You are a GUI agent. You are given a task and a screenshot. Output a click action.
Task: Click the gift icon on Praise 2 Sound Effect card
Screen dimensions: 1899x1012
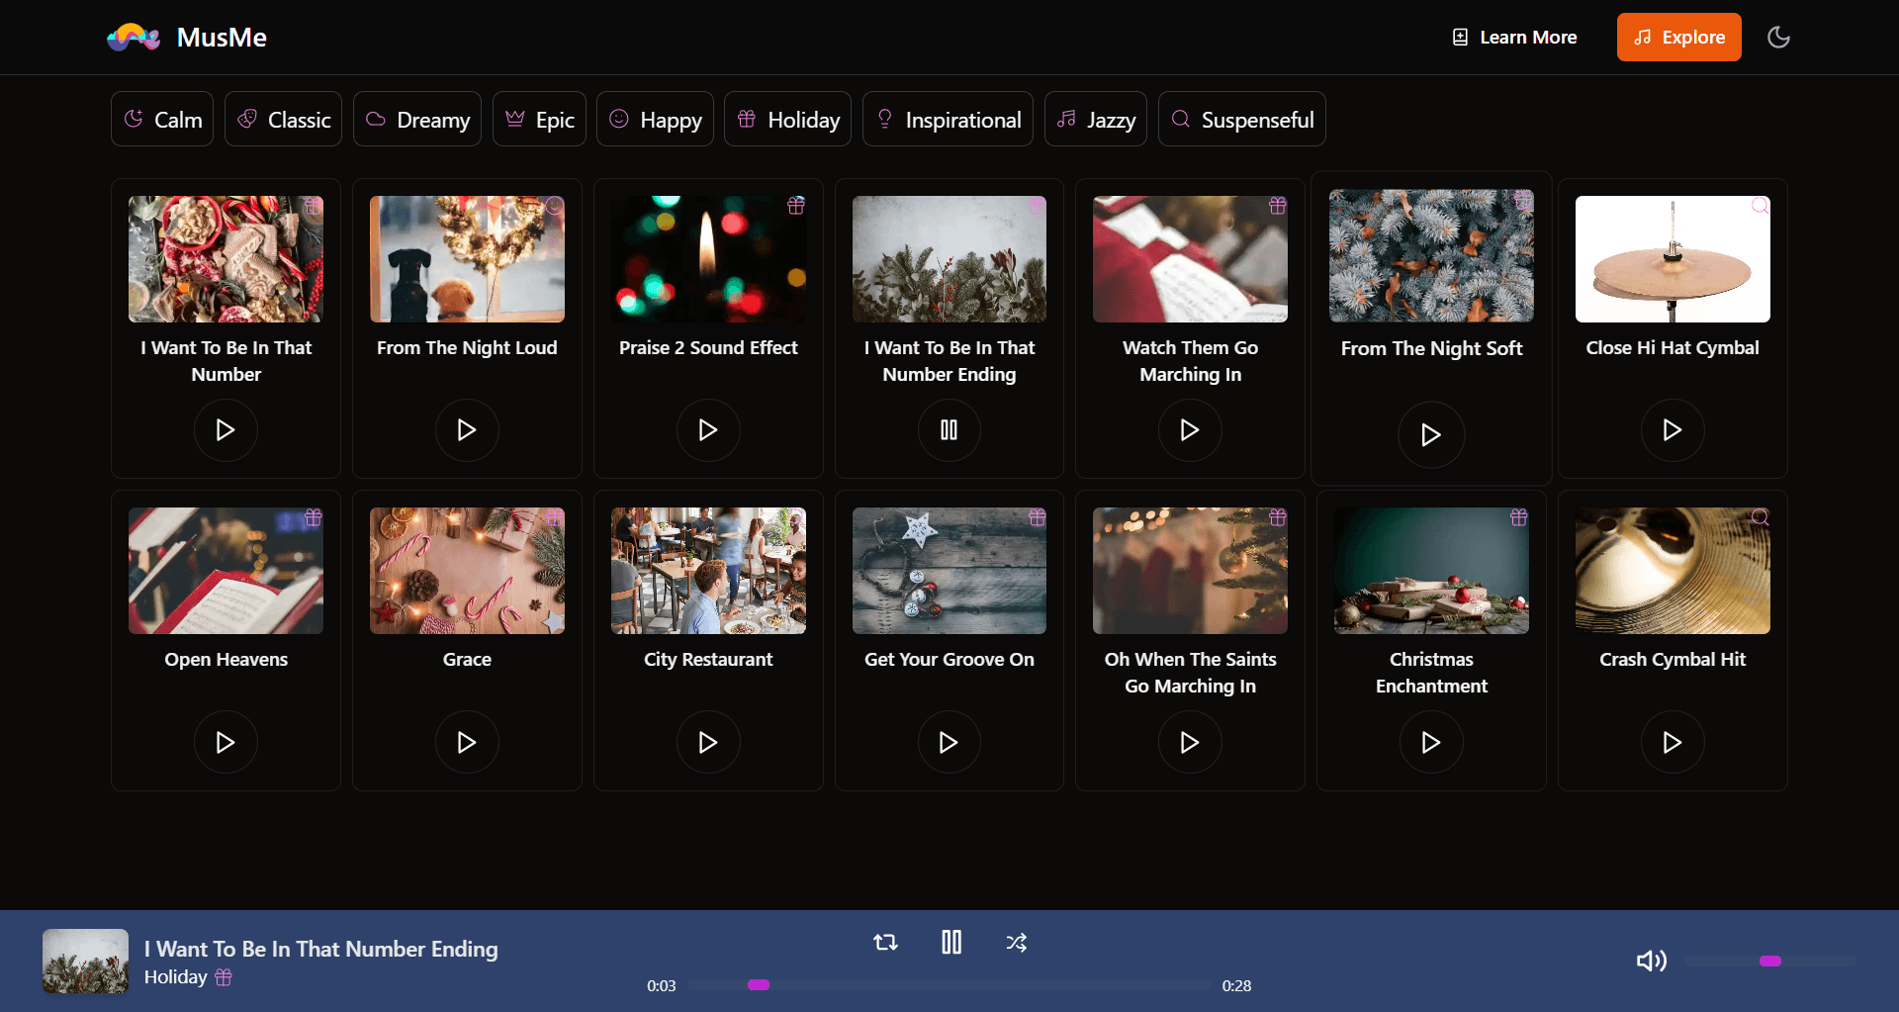[x=796, y=206]
